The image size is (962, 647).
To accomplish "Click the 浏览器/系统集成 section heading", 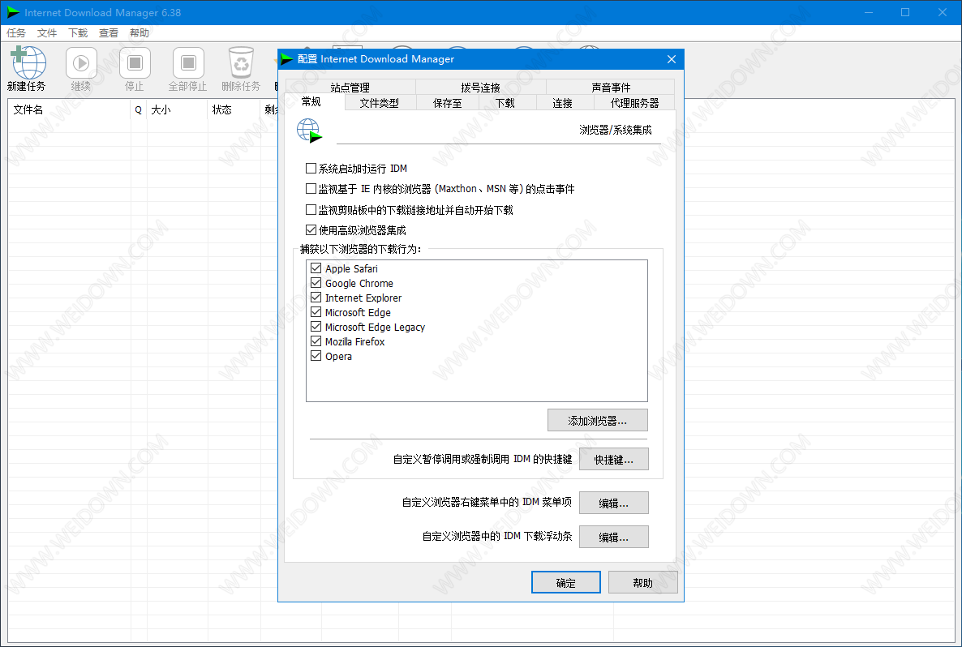I will click(x=616, y=130).
